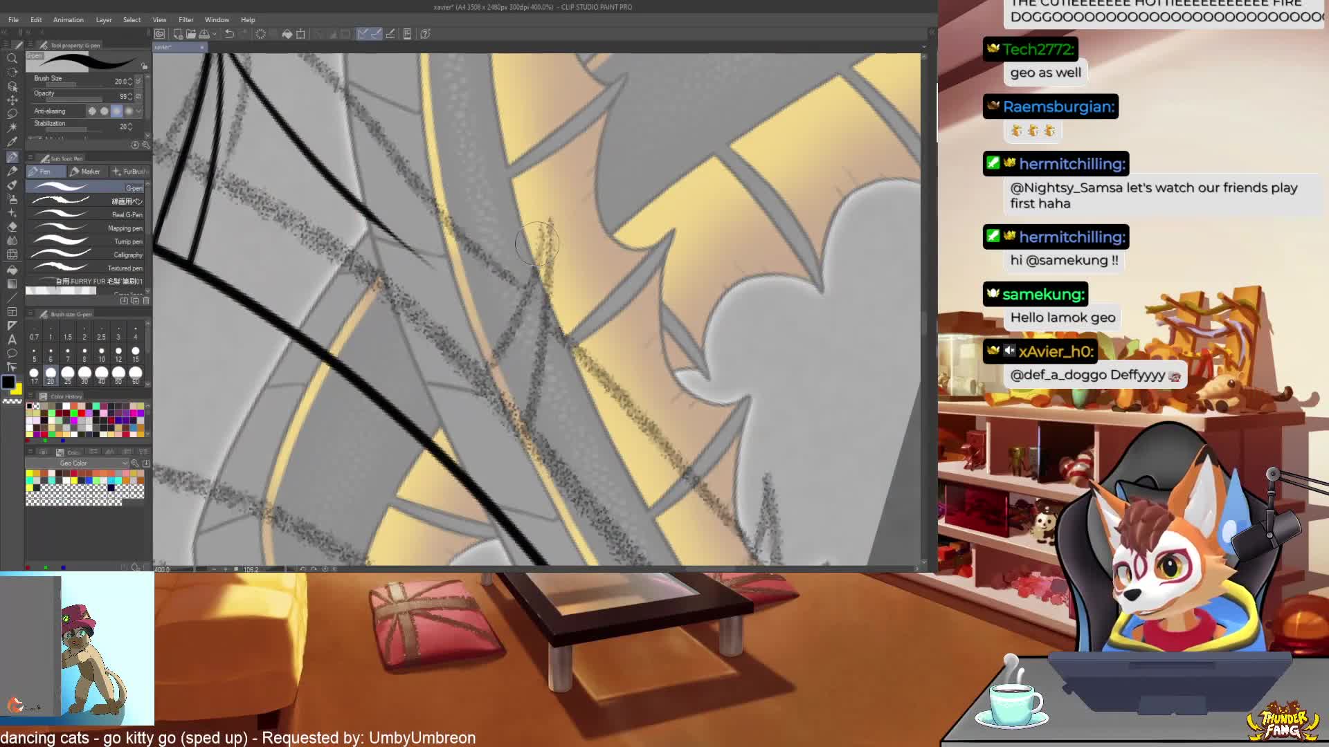This screenshot has height=747, width=1329.
Task: Open brush size dynamics button
Action: click(138, 82)
